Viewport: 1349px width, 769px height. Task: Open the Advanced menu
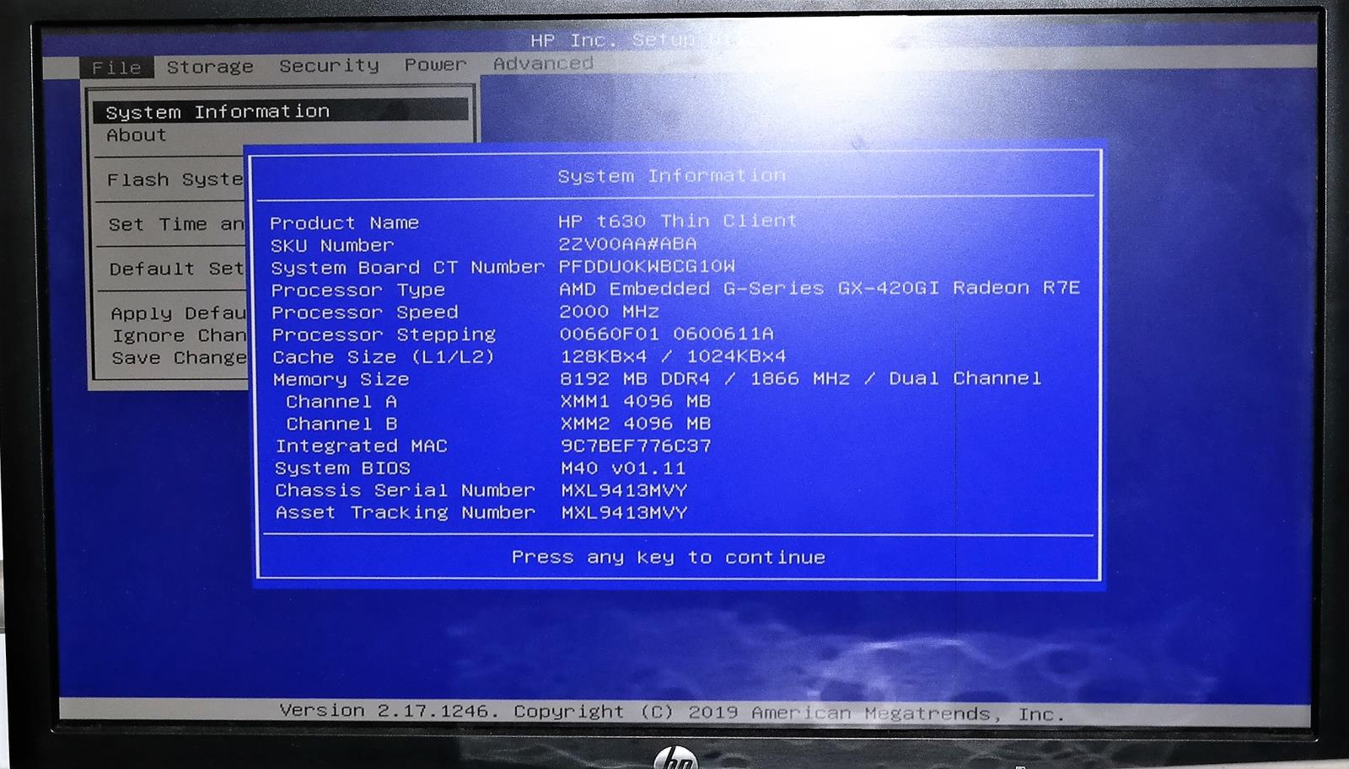tap(543, 64)
